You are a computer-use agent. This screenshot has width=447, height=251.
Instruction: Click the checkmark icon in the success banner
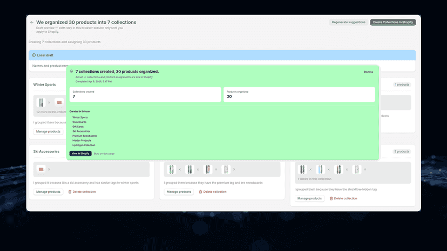click(x=72, y=72)
